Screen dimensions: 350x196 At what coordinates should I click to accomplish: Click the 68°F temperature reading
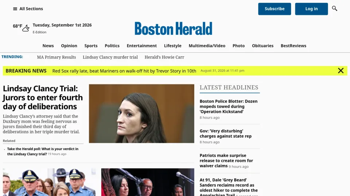tap(17, 26)
